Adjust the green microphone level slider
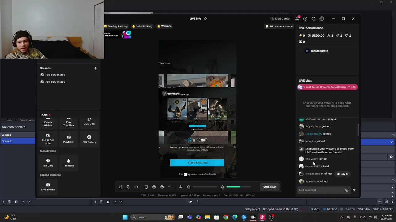The height and width of the screenshot is (222, 396). coord(238,187)
